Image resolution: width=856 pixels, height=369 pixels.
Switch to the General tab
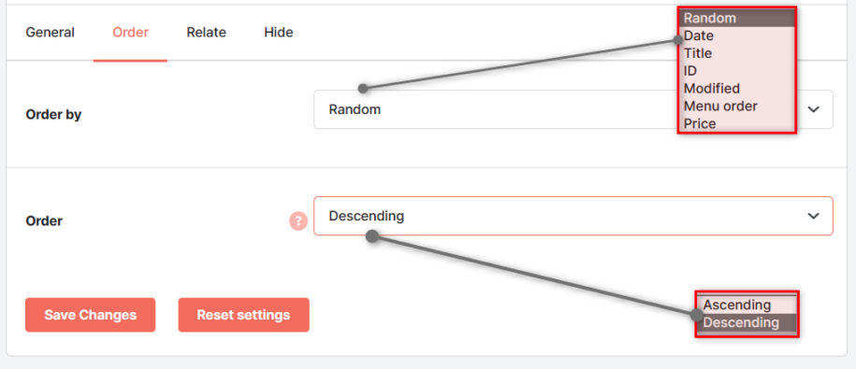tap(51, 33)
